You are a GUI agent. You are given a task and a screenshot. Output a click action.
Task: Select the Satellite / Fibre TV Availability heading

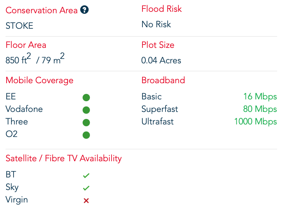pos(64,158)
